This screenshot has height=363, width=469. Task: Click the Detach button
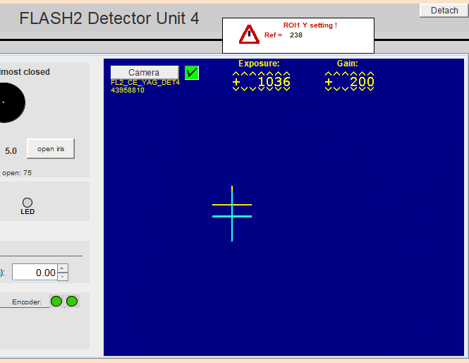444,11
